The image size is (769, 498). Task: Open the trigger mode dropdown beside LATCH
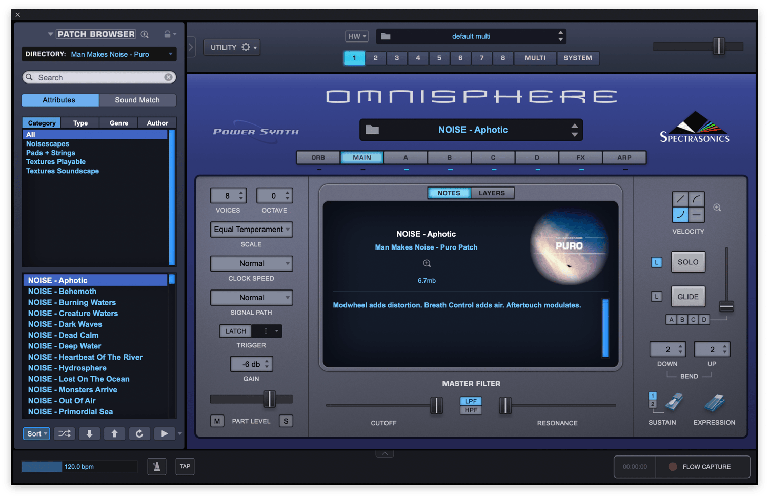(267, 331)
